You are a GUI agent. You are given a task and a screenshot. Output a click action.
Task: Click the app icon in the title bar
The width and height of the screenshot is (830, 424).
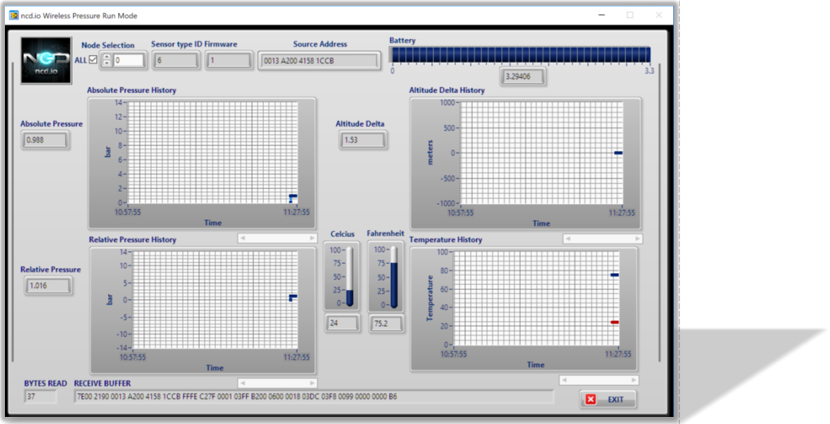point(14,16)
